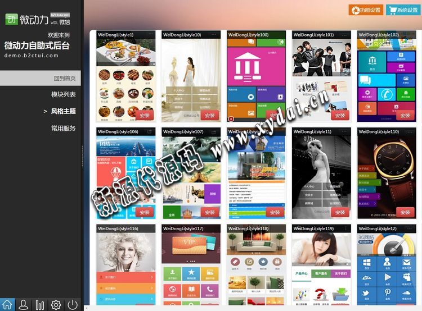Select 风格主题 sidebar item
Screen dimensions: 422x311
coord(63,111)
